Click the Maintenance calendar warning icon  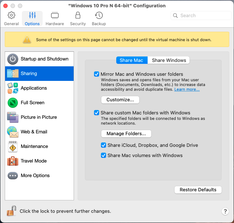pos(13,146)
